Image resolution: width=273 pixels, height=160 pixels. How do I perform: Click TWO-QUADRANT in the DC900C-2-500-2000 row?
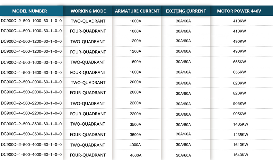click(x=88, y=83)
